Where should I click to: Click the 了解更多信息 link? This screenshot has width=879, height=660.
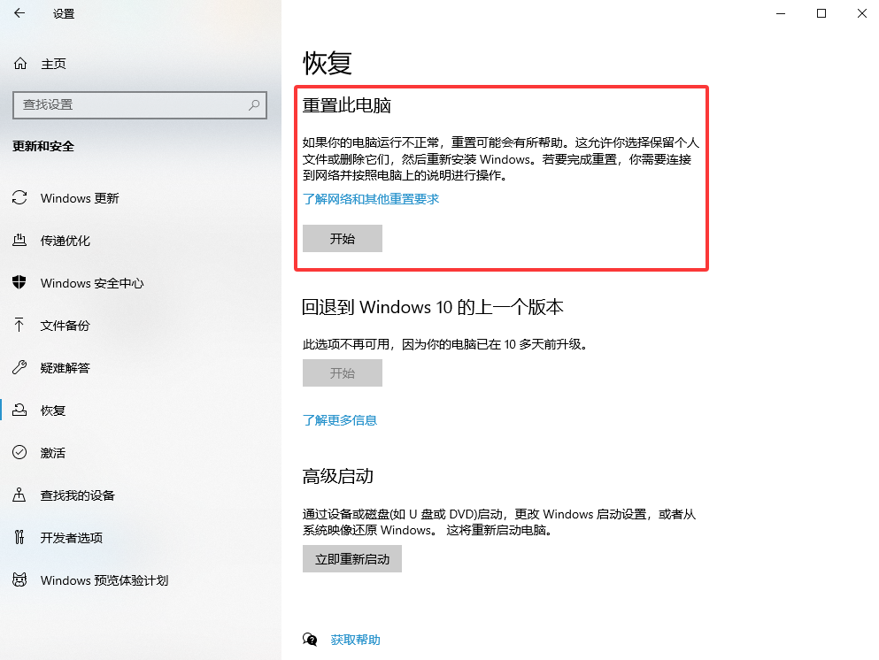tap(340, 420)
